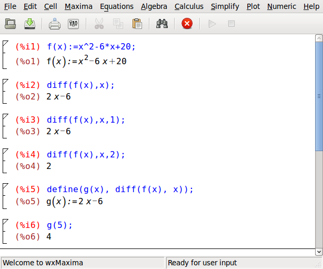Select the %o3 output 2 x−6
The height and width of the screenshot is (269, 323).
(58, 132)
